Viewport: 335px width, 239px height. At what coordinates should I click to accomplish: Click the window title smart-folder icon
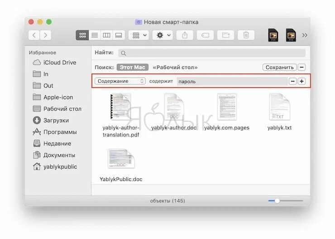[x=139, y=22]
